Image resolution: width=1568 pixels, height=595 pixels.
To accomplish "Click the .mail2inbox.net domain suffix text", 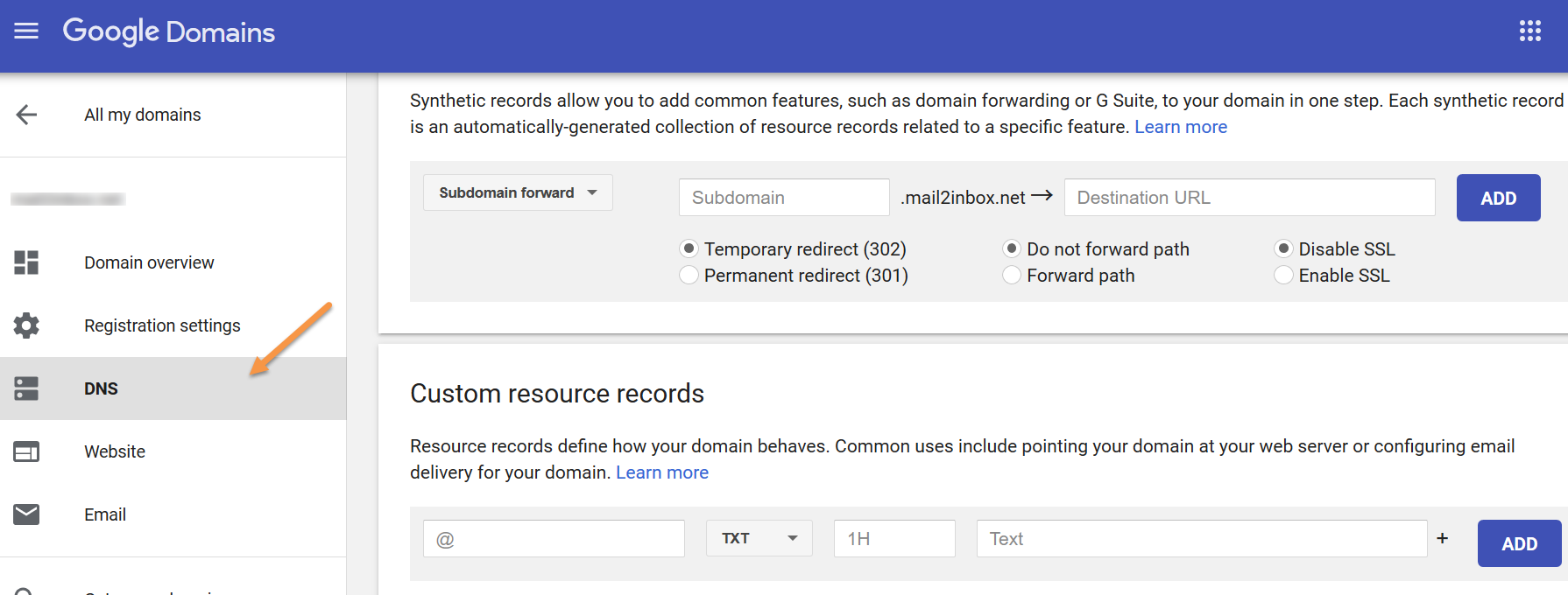I will 963,198.
